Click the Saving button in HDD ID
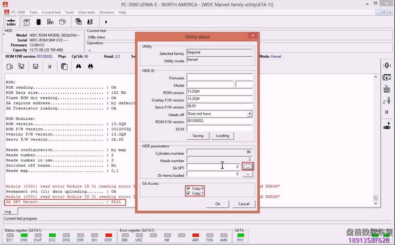The height and width of the screenshot is (245, 395). coord(197,135)
